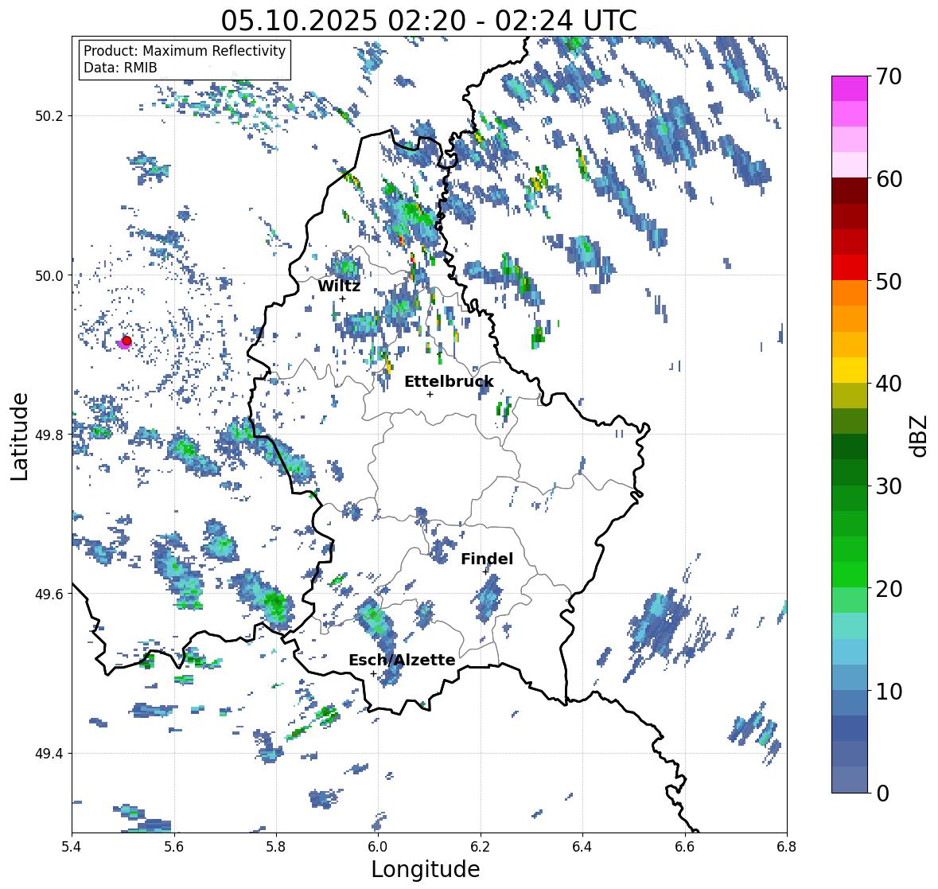
Task: Click the plus marker at Wiltz
Action: (x=343, y=298)
